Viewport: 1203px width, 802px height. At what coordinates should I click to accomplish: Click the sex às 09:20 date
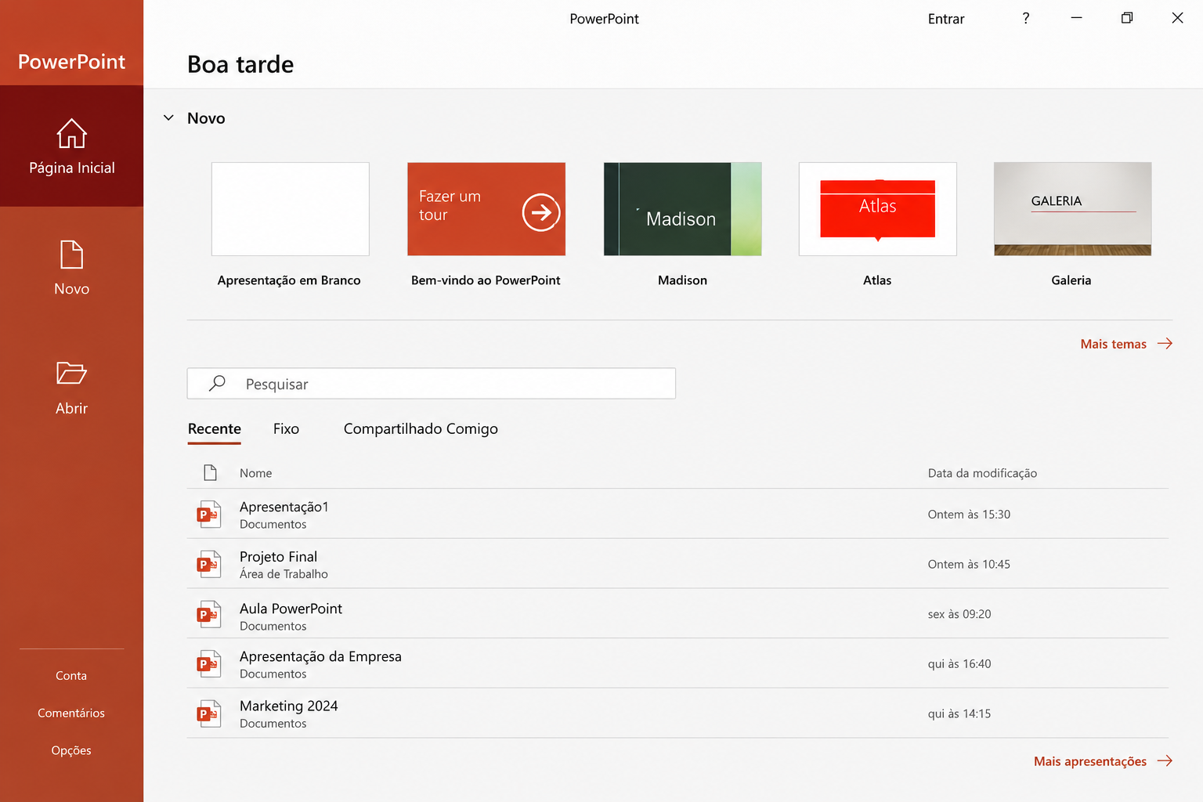tap(959, 614)
